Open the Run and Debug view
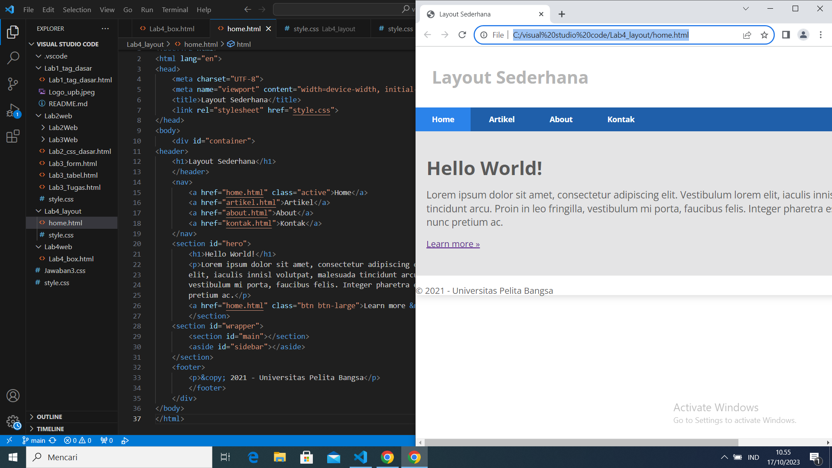832x468 pixels. point(13,110)
